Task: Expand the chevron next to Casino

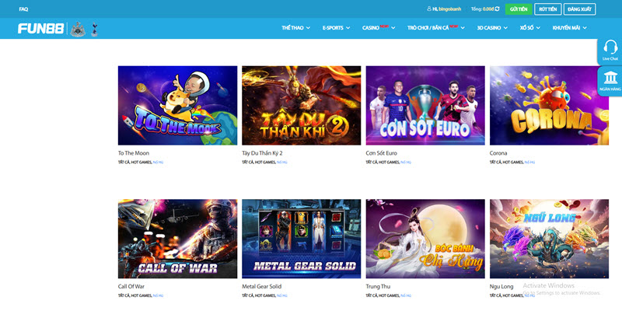Action: (393, 28)
